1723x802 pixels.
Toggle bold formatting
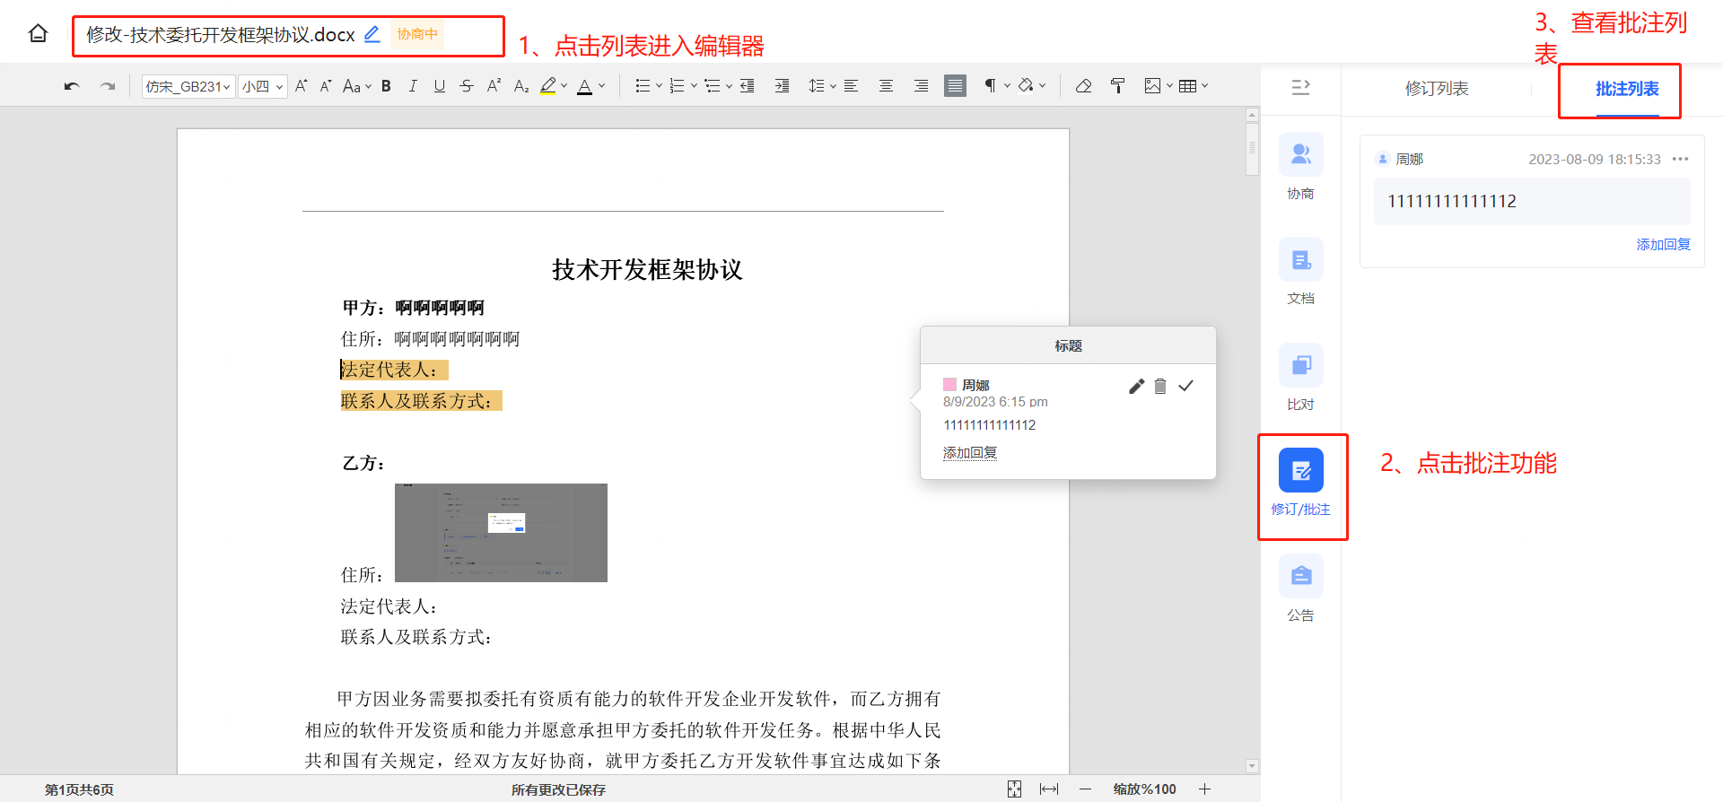[386, 86]
